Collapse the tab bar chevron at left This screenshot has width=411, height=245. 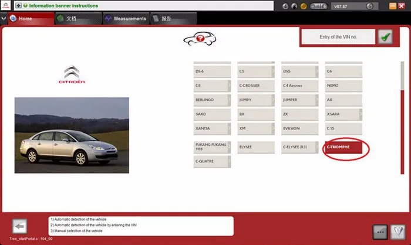[4, 19]
